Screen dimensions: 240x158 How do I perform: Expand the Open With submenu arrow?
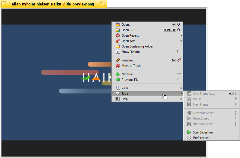[x=181, y=41]
